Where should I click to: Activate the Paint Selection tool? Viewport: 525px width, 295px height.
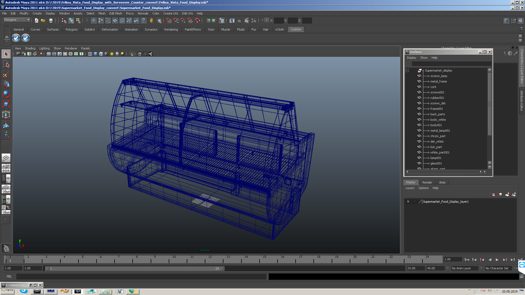(x=6, y=74)
